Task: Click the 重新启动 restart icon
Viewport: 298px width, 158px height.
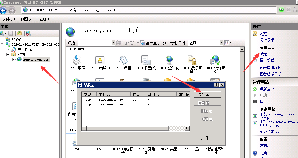Action: [255, 89]
